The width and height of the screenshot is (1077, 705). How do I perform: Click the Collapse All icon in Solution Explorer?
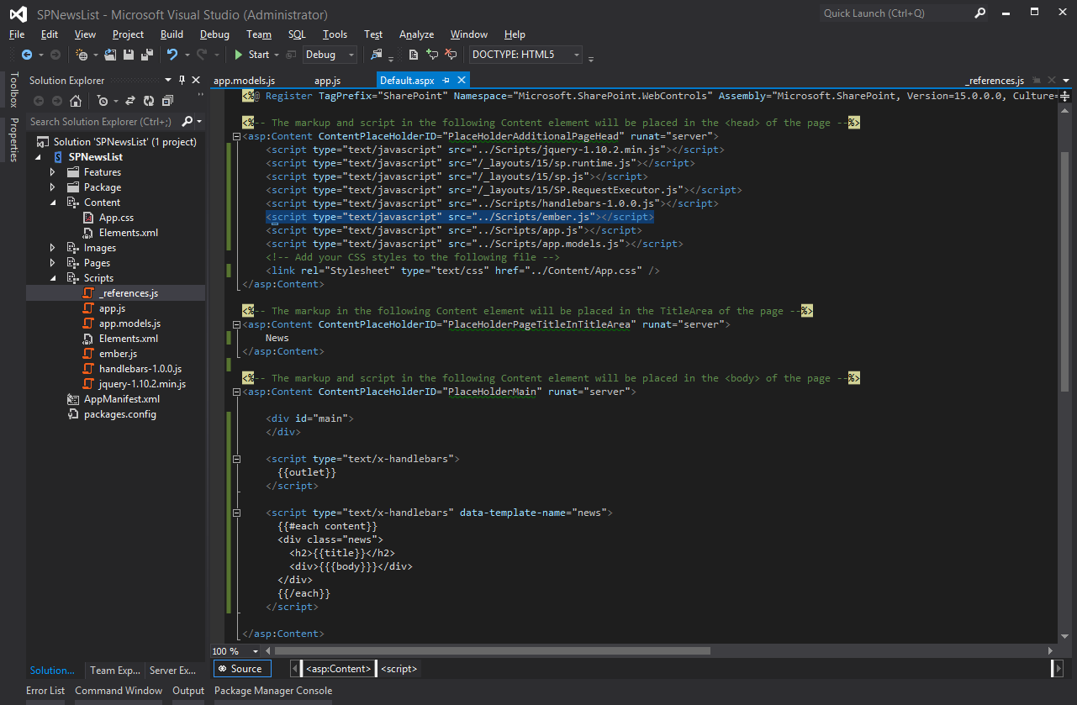pyautogui.click(x=167, y=101)
